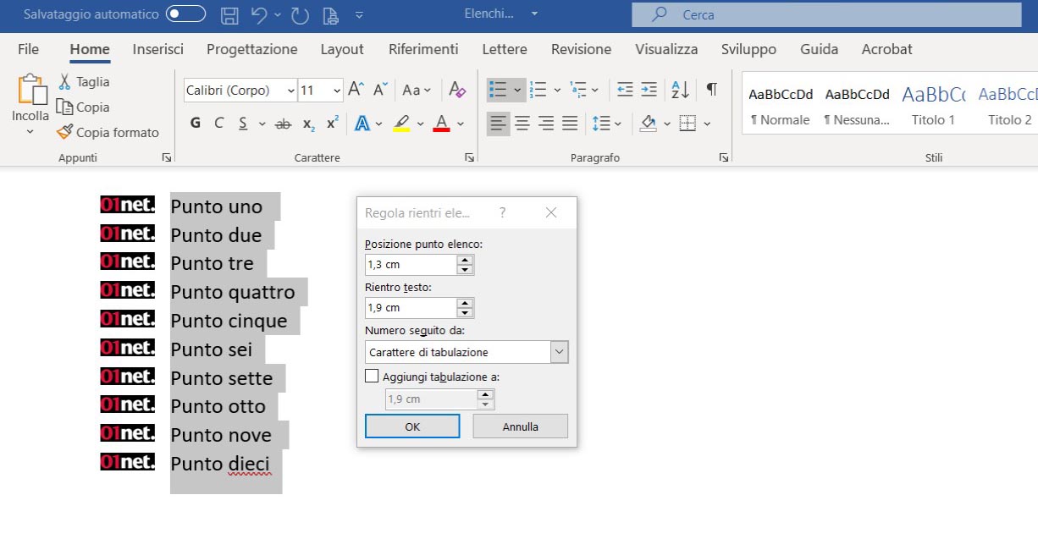Expand the font size dropdown

click(x=337, y=90)
